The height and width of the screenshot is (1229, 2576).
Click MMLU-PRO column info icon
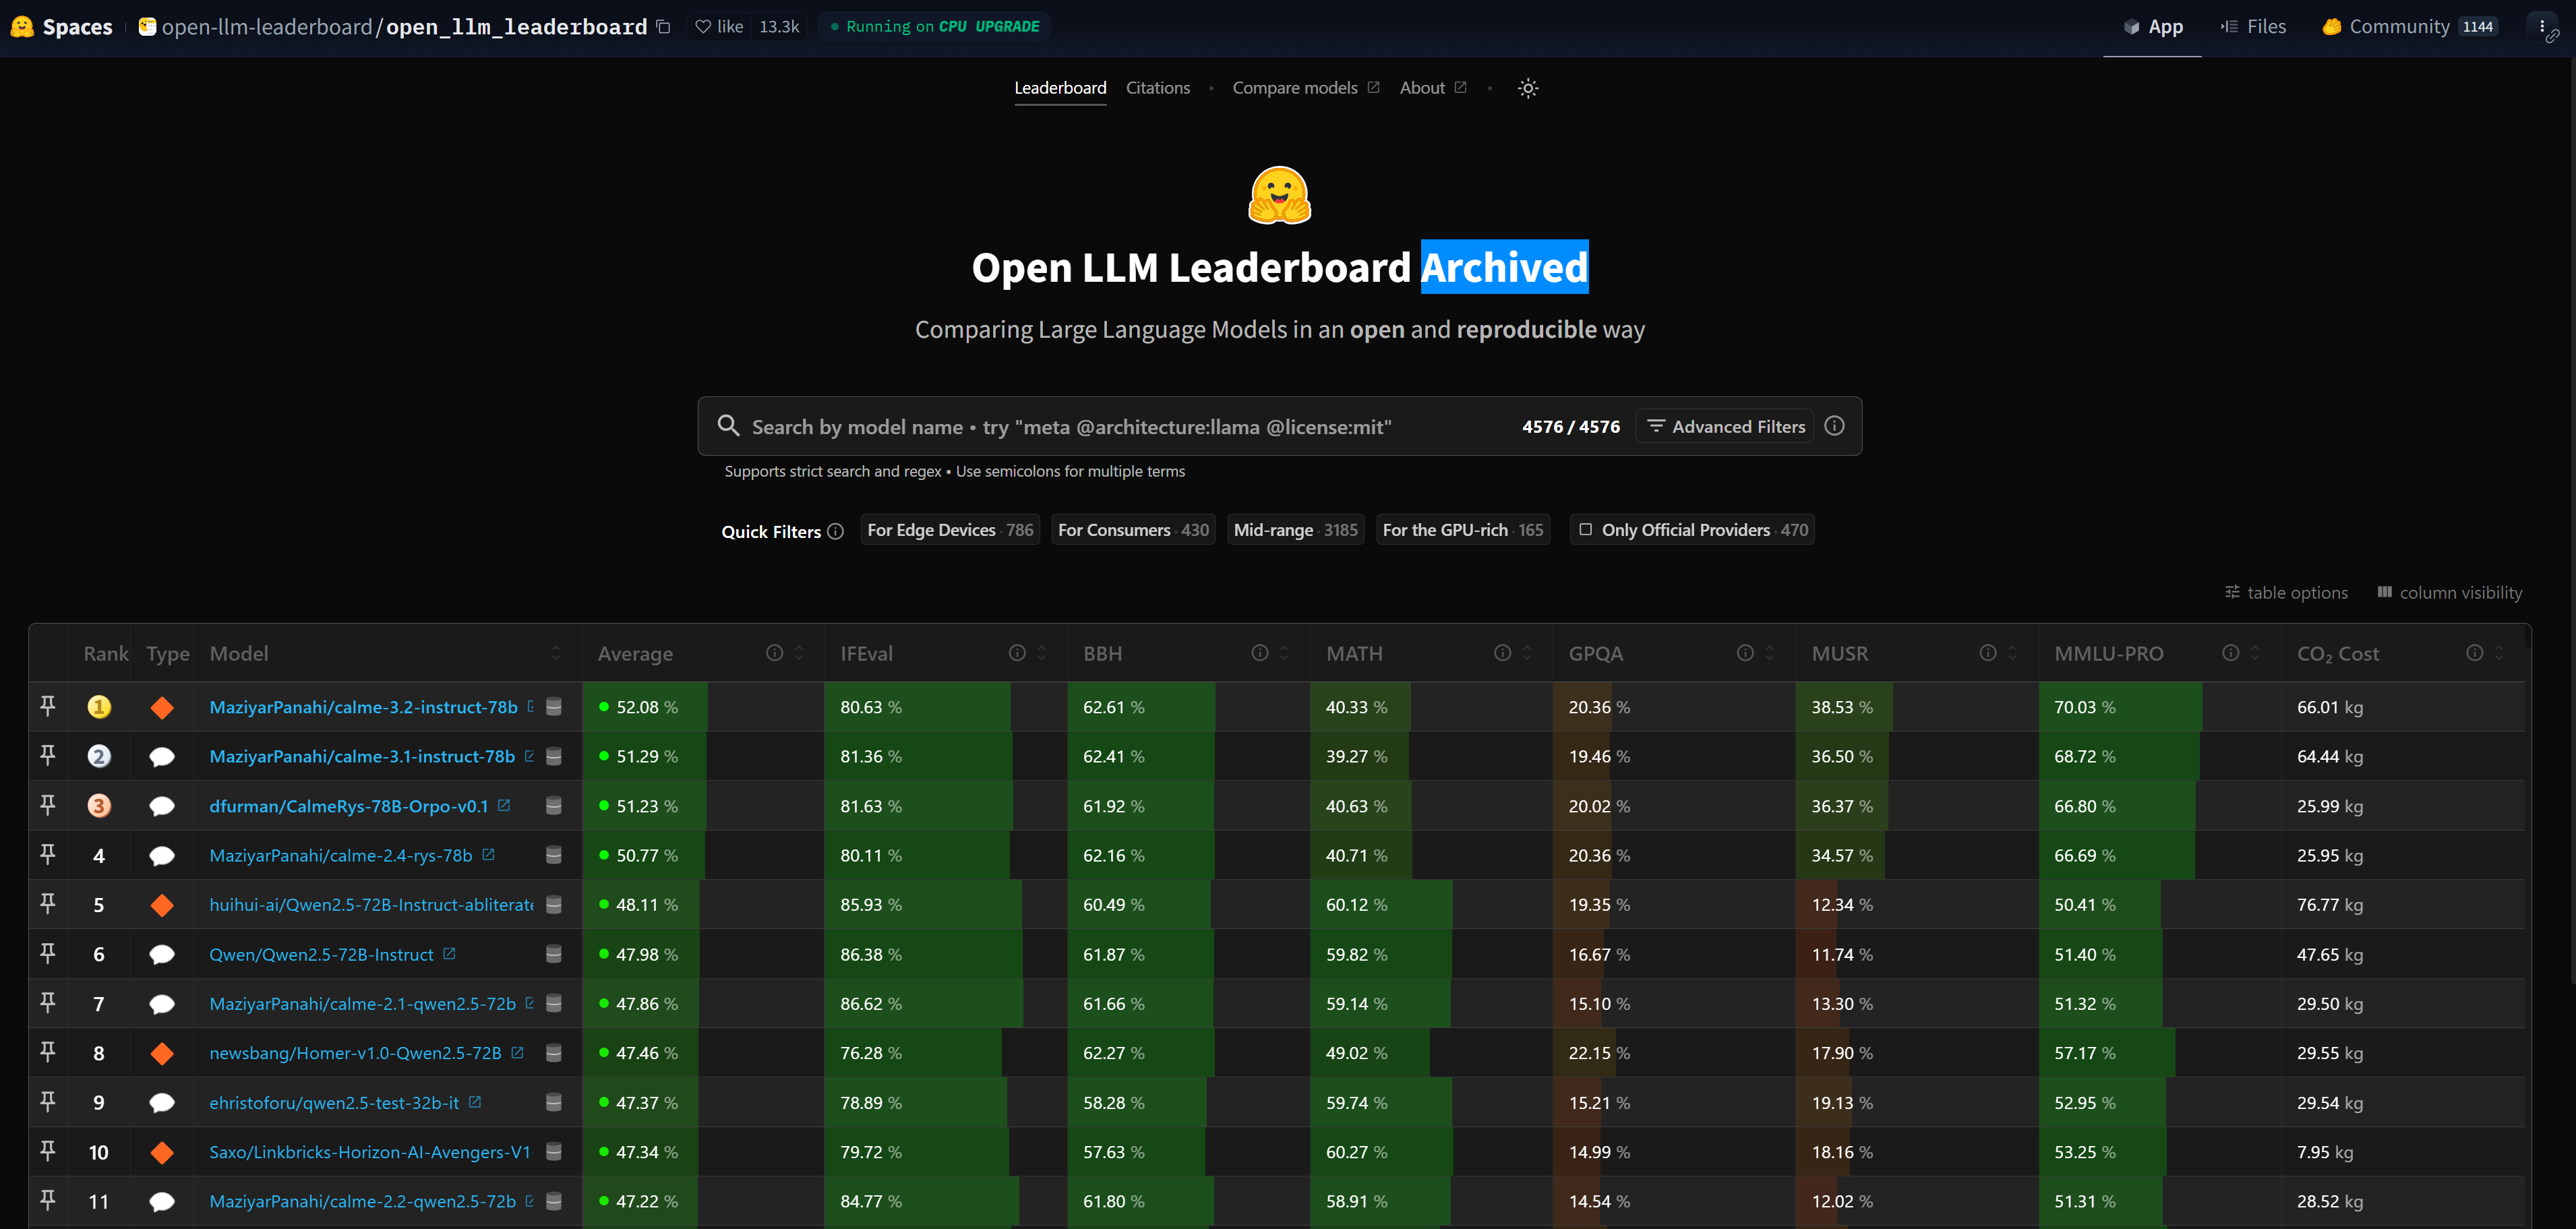(x=2230, y=653)
